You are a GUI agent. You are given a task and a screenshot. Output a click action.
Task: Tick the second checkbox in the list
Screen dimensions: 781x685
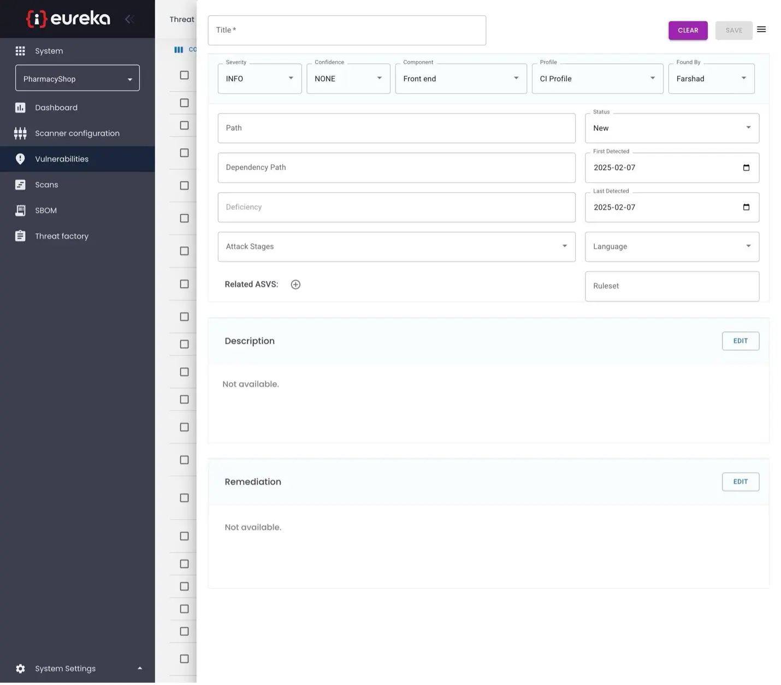click(184, 102)
